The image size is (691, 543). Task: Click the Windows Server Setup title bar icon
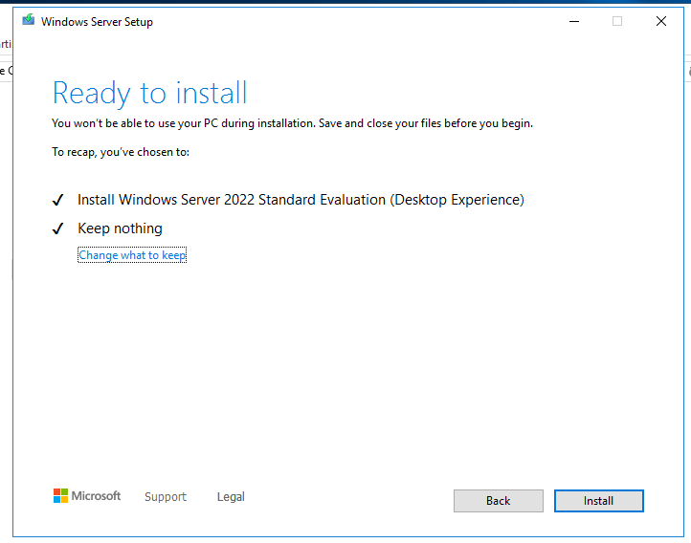coord(29,20)
